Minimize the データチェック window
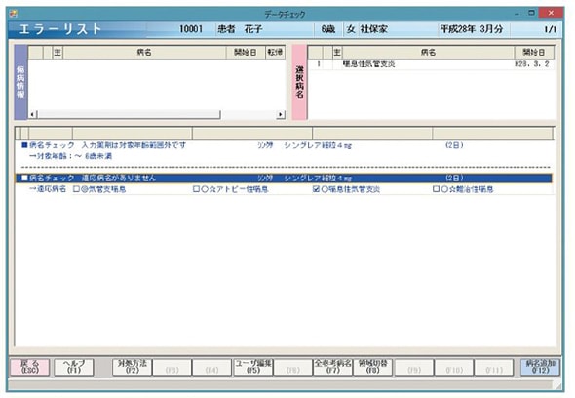 click(517, 14)
